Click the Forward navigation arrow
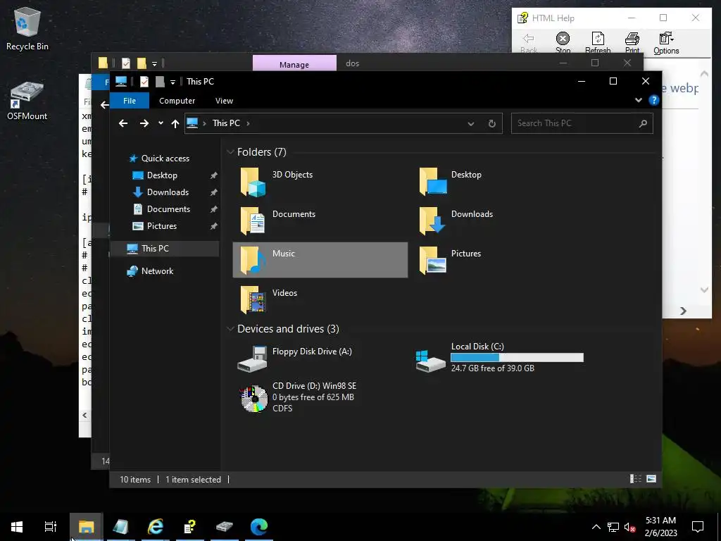Viewport: 721px width, 541px height. 144,123
